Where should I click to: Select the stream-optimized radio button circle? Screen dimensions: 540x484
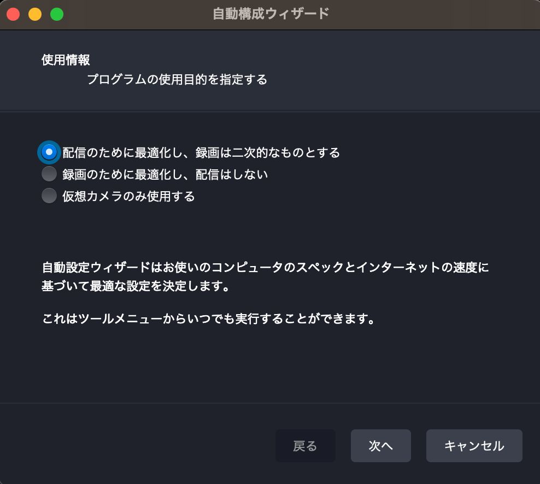[49, 152]
